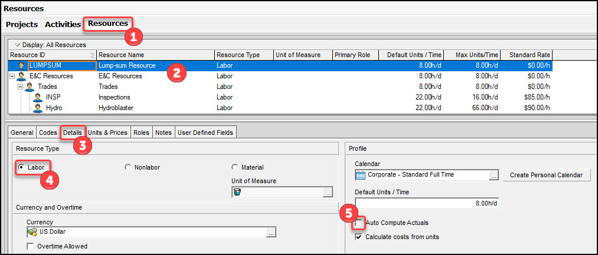Viewport: 598px width, 255px height.
Task: Open the Units & Prices tab
Action: tap(108, 133)
